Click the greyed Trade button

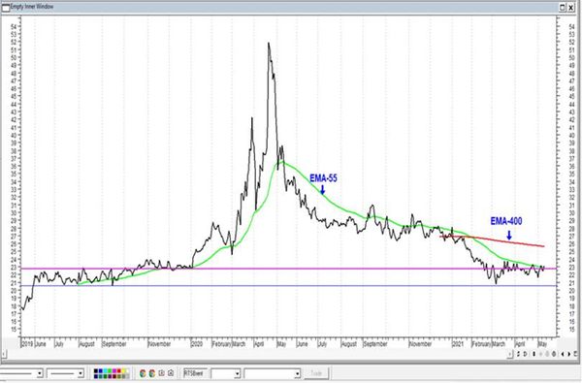pos(316,373)
